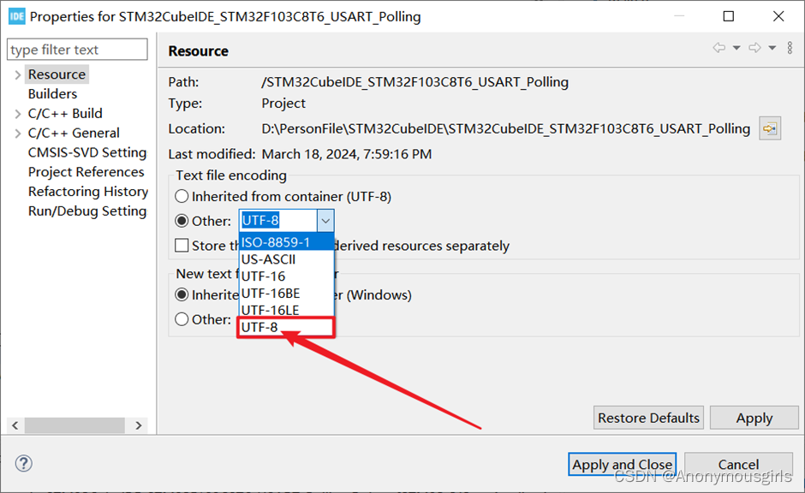Choose US-ASCII from encoding list

[287, 259]
